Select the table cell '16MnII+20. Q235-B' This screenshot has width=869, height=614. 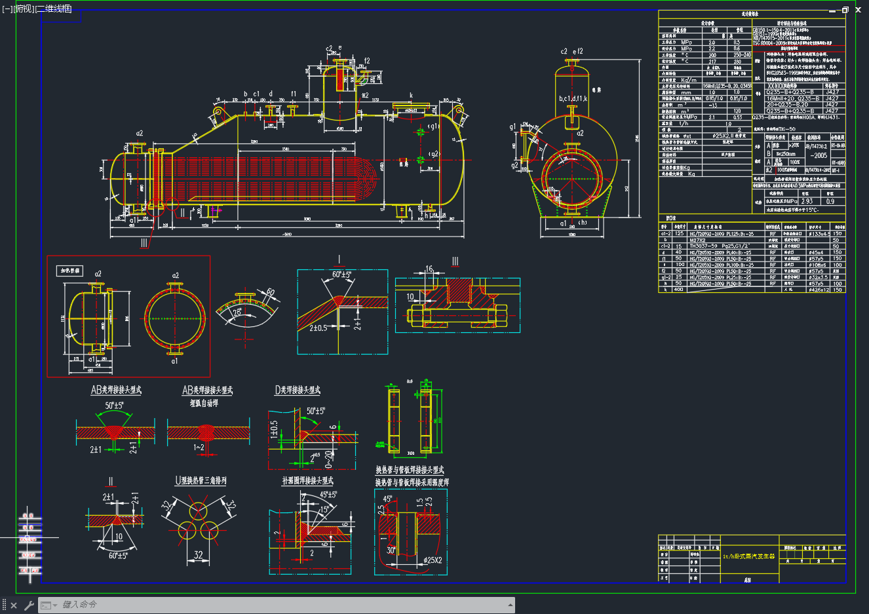[x=793, y=98]
